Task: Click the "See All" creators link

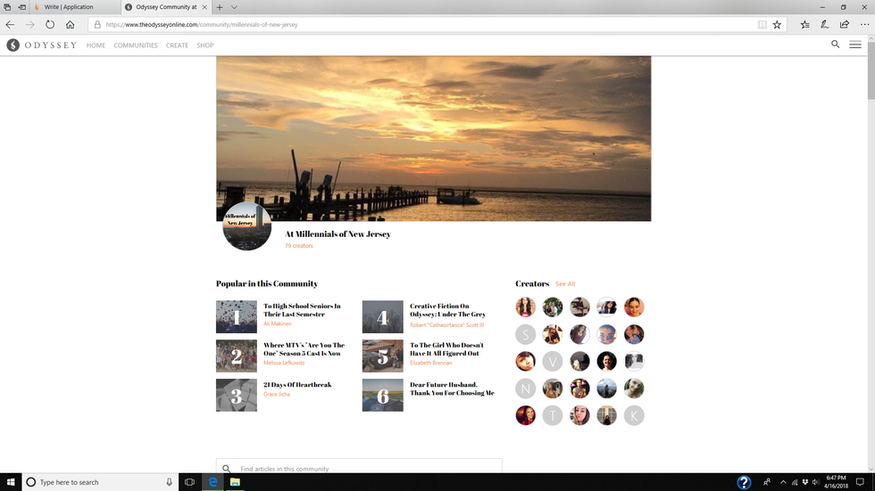Action: pos(565,284)
